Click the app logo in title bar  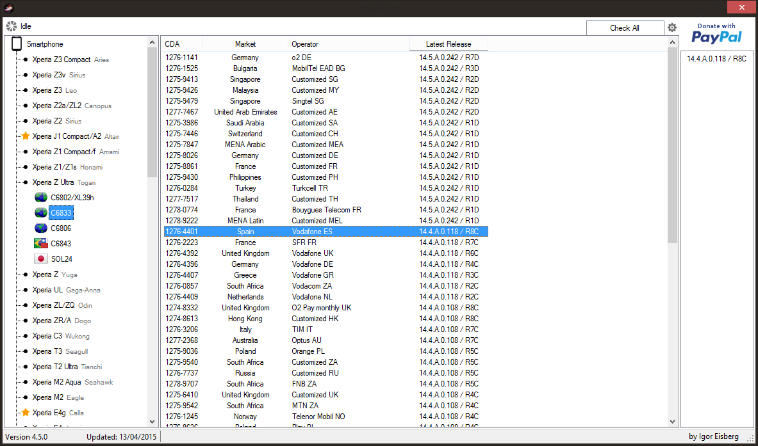[9, 8]
